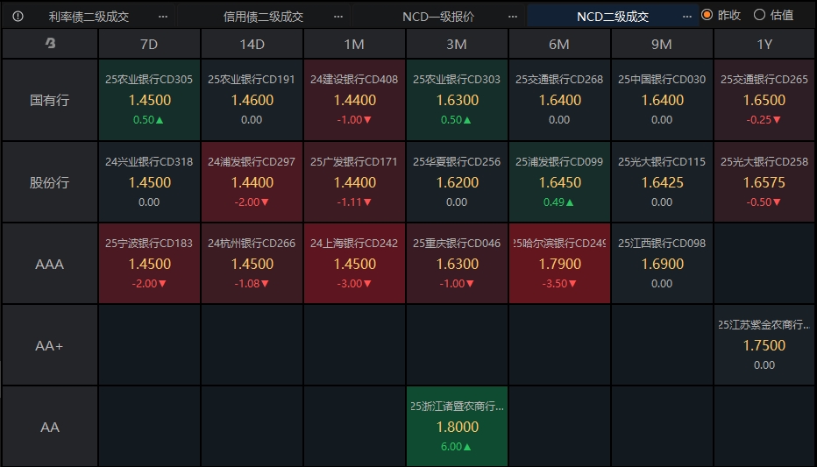This screenshot has height=467, width=817.
Task: Click the logo icon in the header row
Action: [50, 43]
